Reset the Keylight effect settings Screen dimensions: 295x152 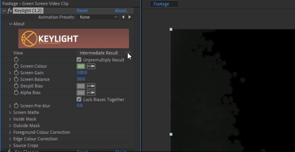pyautogui.click(x=82, y=11)
